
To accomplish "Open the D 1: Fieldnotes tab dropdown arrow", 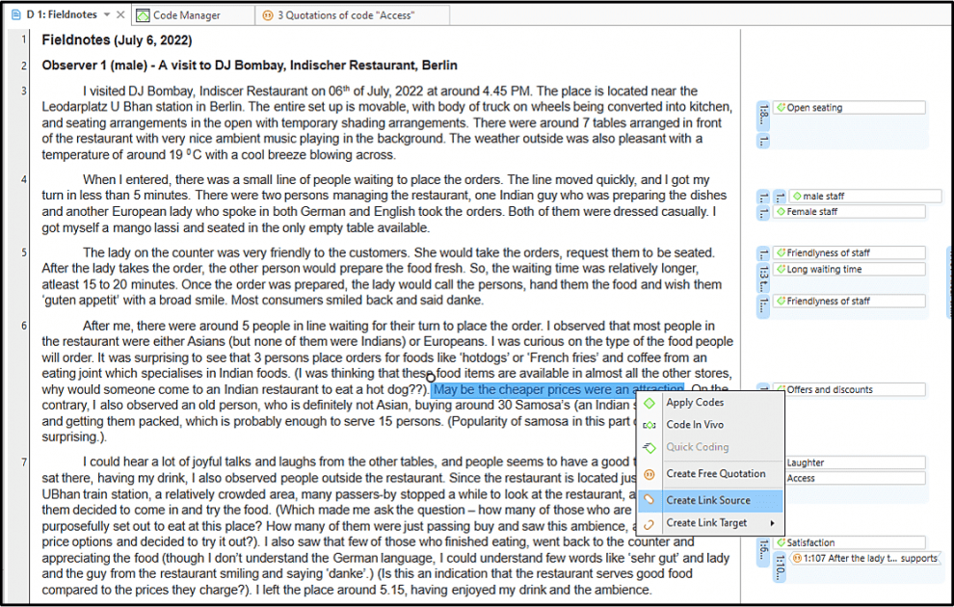I will [108, 14].
